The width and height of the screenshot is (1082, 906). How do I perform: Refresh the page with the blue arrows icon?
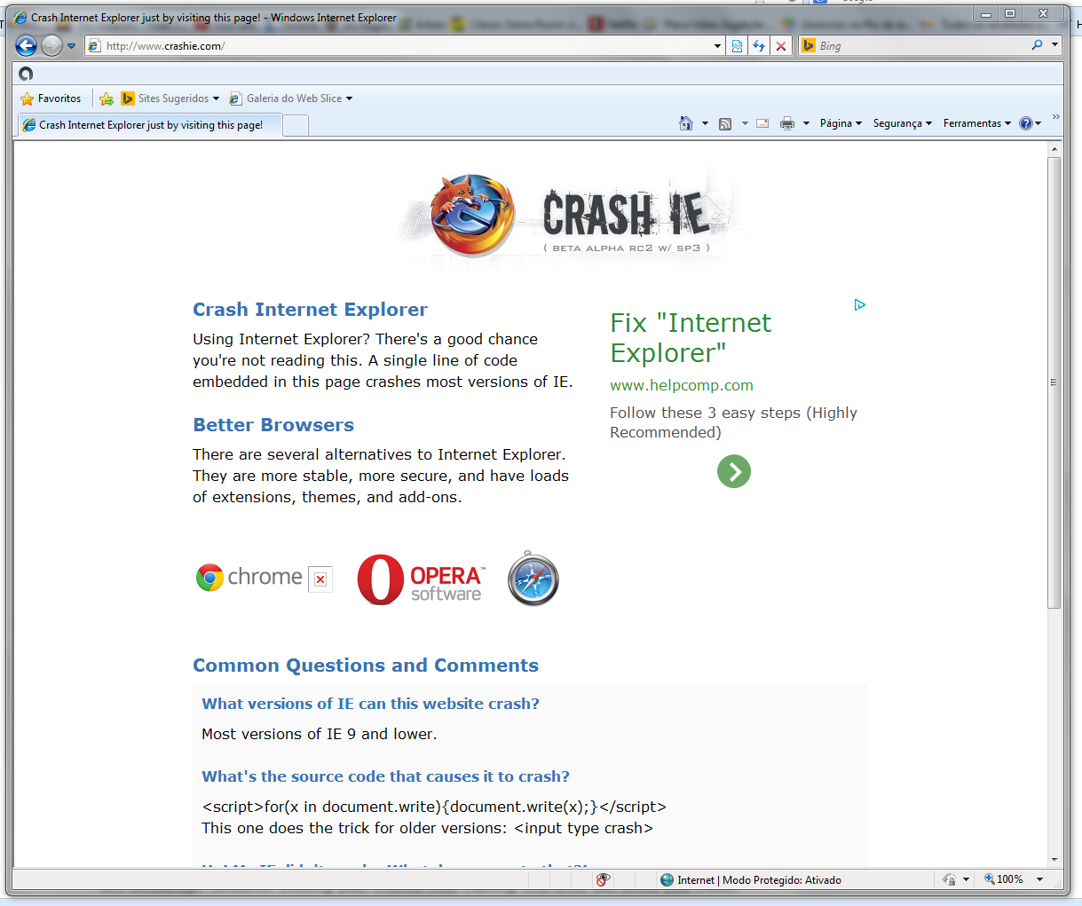point(759,46)
